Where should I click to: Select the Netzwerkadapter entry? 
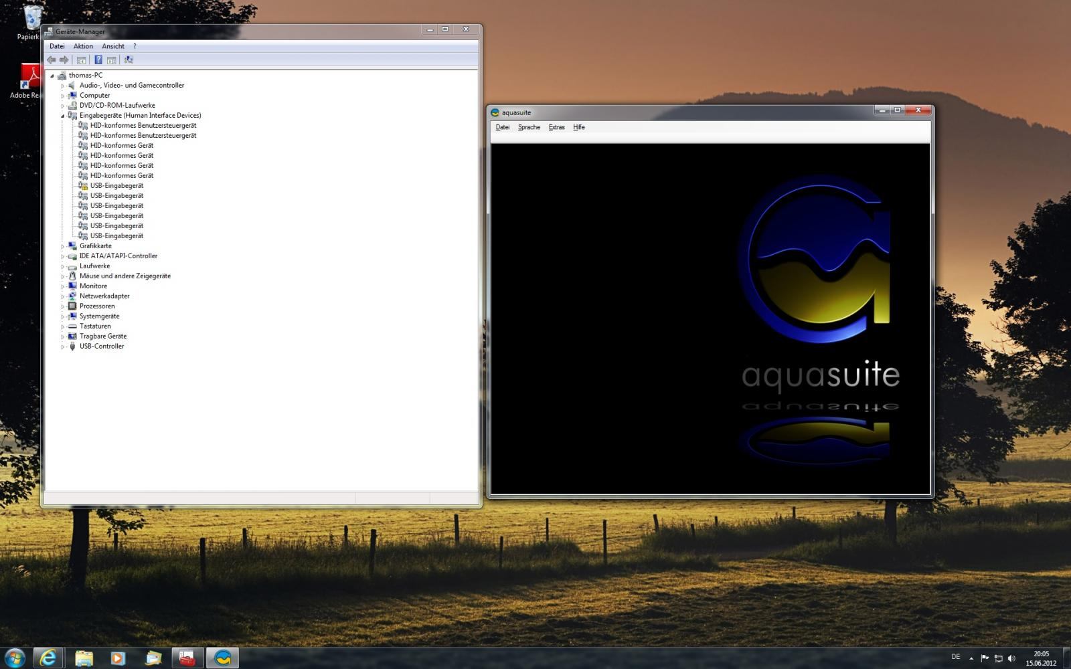(x=104, y=296)
